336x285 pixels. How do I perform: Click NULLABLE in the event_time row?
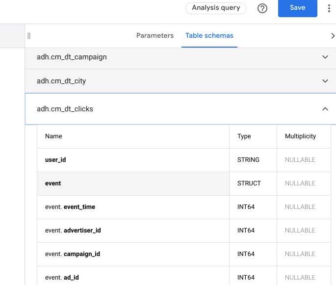(300, 207)
